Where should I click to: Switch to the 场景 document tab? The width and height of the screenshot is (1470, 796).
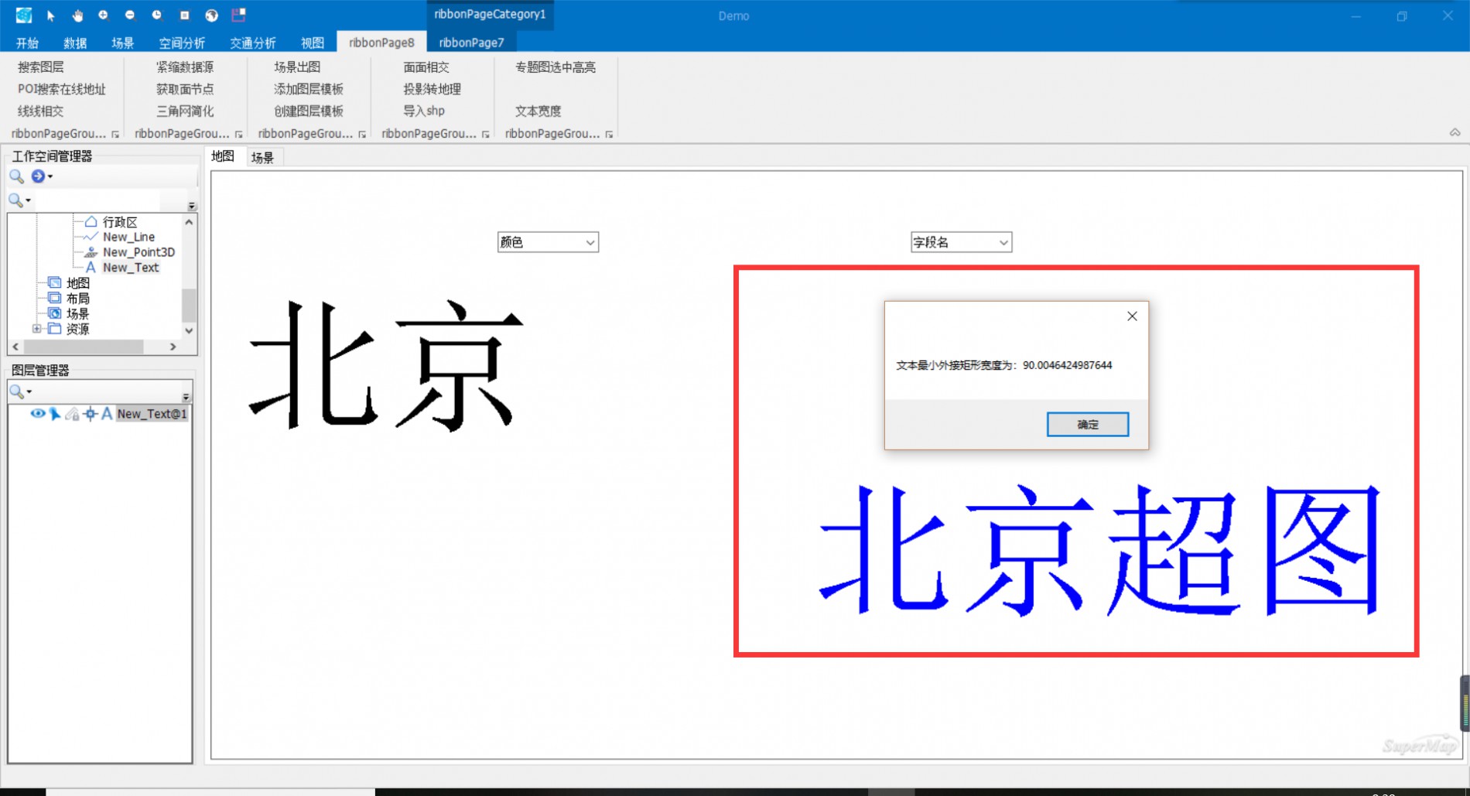262,157
